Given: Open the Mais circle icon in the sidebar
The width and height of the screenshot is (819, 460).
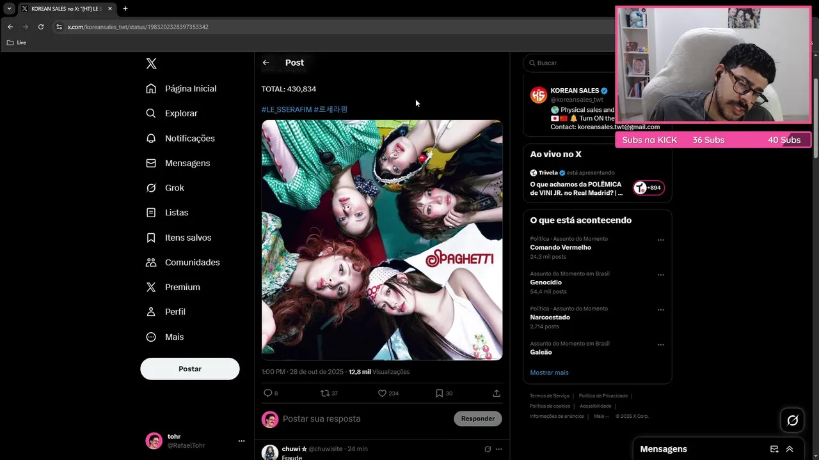Looking at the screenshot, I should click(x=151, y=337).
